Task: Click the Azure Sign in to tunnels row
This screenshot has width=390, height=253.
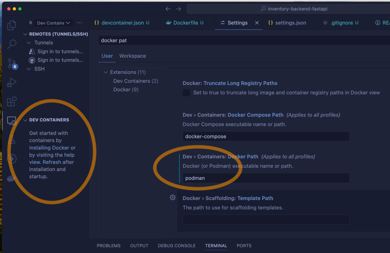Action: (56, 52)
